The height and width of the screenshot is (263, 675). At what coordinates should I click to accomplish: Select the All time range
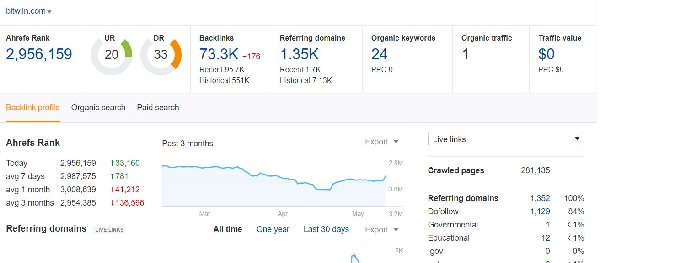(228, 229)
